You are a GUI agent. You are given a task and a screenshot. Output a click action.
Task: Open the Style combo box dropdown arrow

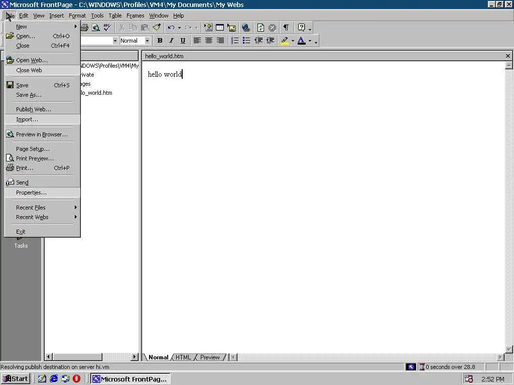[x=115, y=41]
